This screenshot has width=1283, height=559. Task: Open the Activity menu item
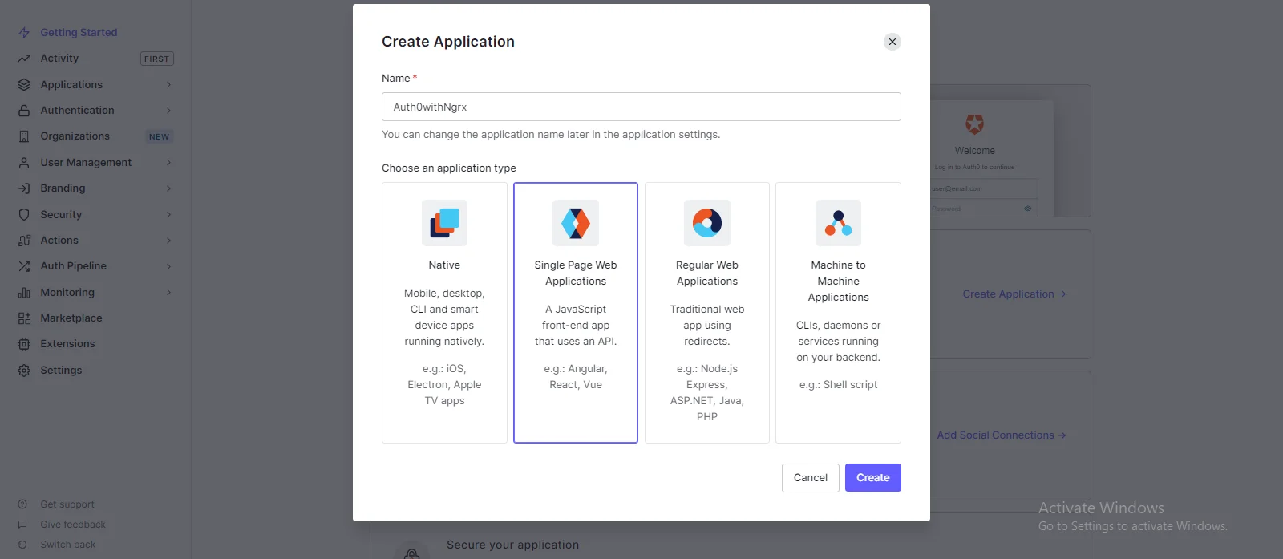[59, 59]
